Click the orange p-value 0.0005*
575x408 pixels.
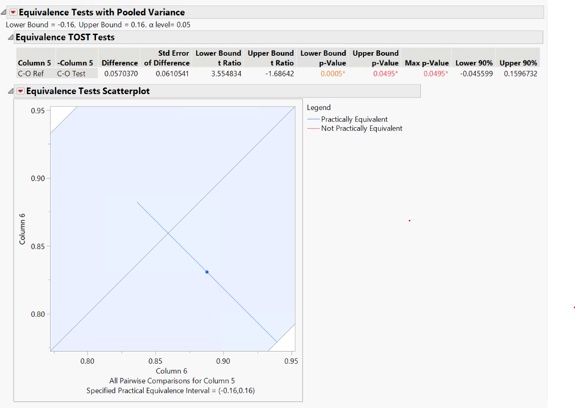coord(333,74)
